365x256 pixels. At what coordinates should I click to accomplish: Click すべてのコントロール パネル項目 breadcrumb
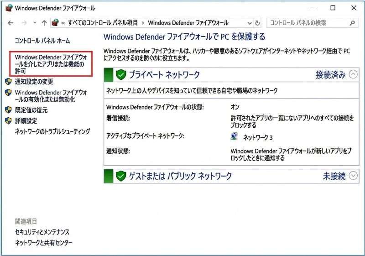[103, 23]
